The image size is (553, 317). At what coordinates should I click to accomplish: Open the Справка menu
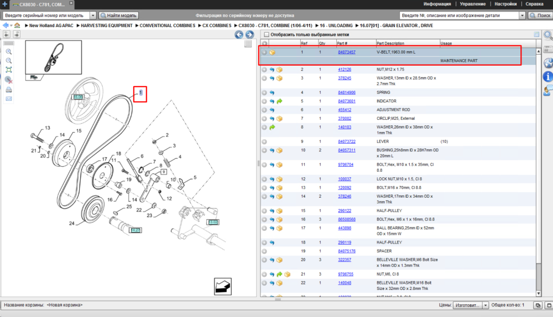[534, 4]
